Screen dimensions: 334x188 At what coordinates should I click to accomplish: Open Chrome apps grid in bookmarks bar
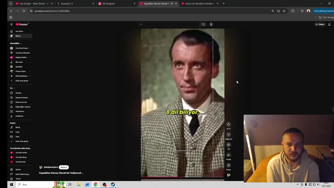click(11, 17)
